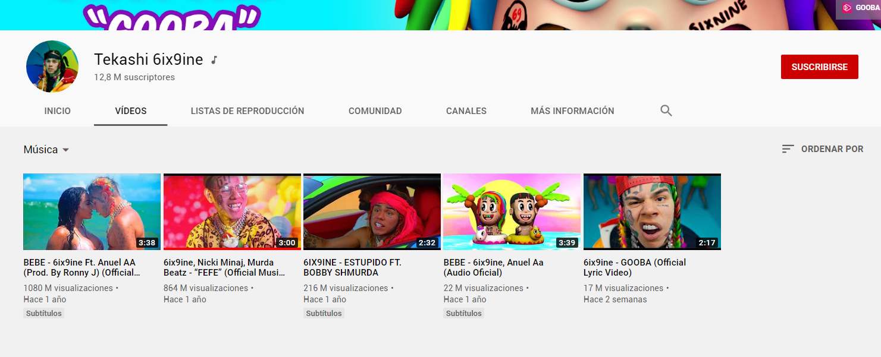
Task: Click the Subtítulos badge under ESTUPIDO video
Action: click(324, 313)
